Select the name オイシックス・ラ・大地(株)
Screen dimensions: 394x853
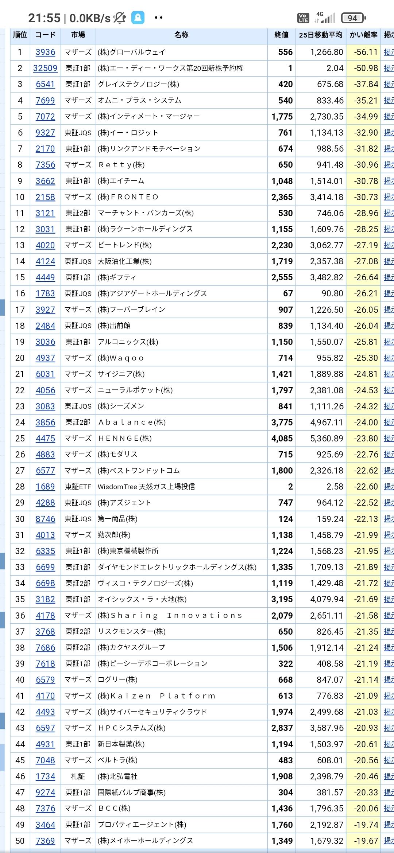(x=142, y=599)
